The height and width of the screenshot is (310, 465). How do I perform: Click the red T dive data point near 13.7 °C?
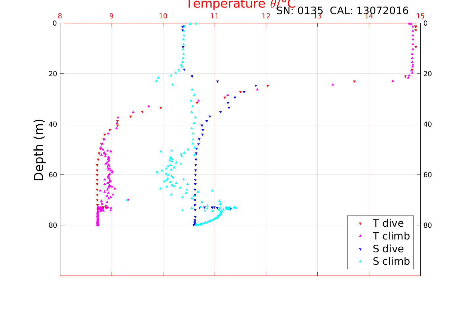coord(354,81)
